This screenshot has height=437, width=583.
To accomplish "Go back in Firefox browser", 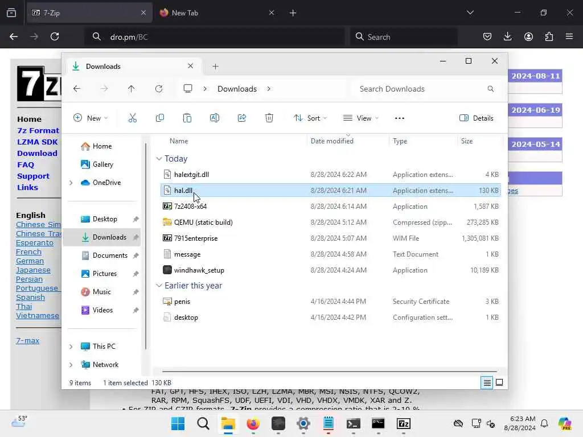I will pos(14,36).
